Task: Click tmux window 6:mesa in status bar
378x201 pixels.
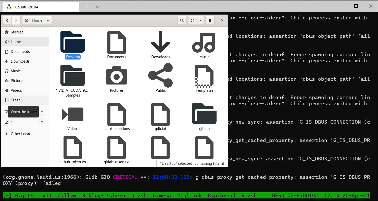Action: (x=162, y=196)
